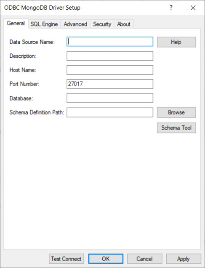Open the SQL Engine tab
205x268 pixels.
pyautogui.click(x=44, y=24)
